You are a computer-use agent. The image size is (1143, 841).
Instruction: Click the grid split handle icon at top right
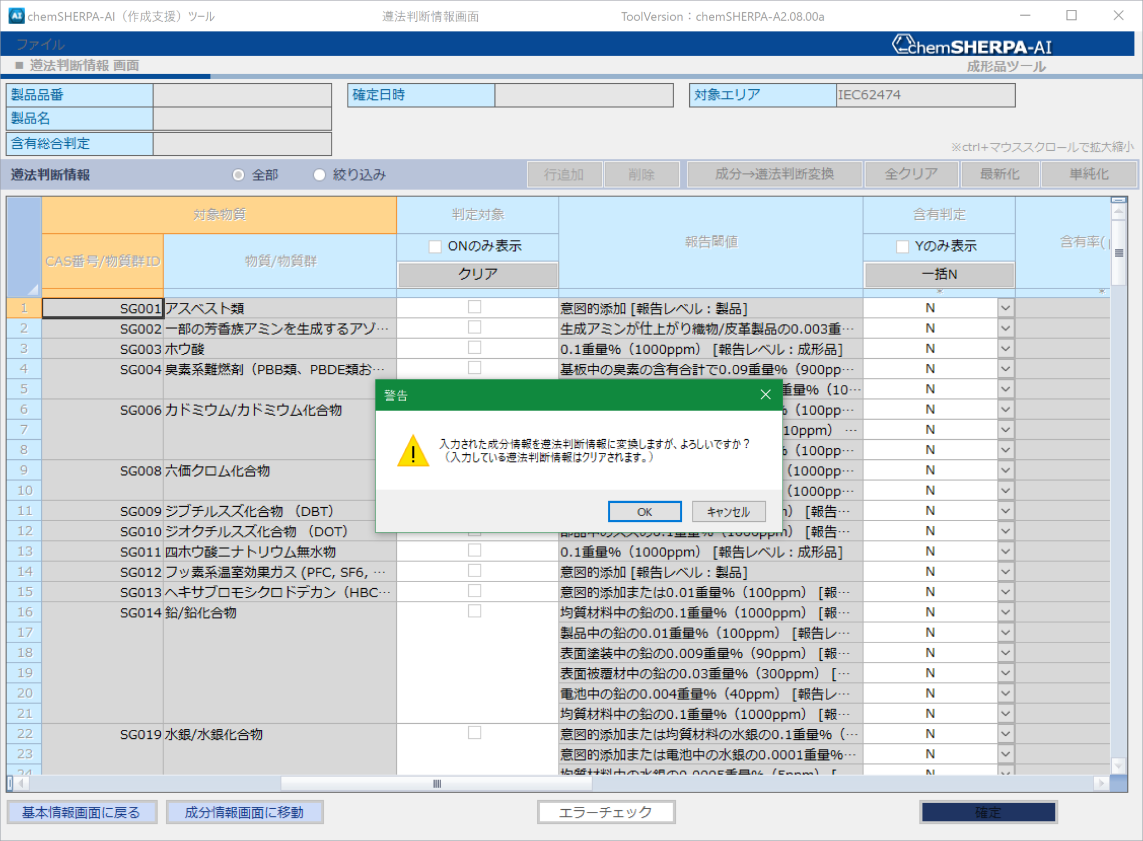[1118, 200]
